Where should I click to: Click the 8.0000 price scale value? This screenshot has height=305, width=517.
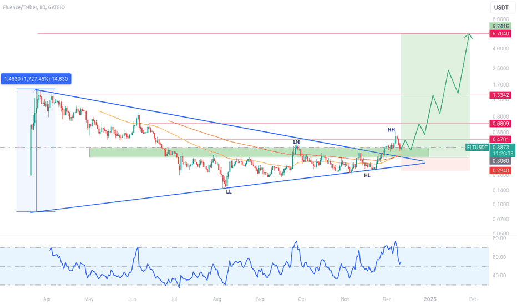tap(501, 19)
